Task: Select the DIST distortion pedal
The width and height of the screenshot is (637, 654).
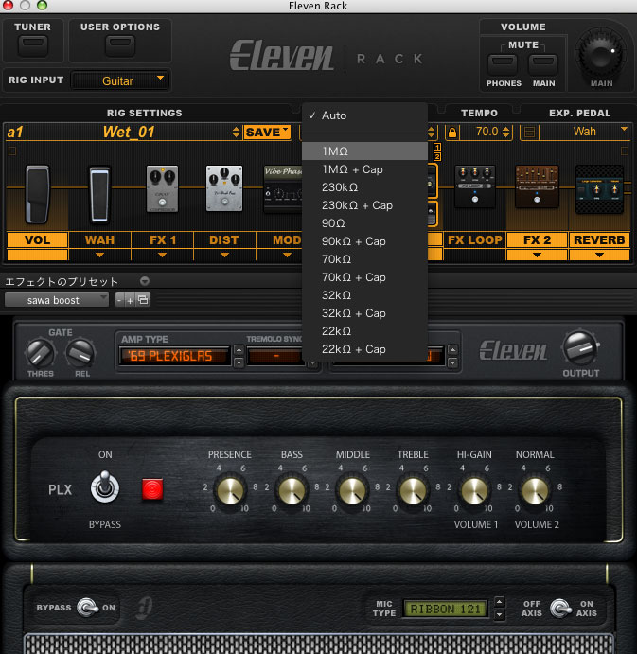Action: tap(224, 188)
